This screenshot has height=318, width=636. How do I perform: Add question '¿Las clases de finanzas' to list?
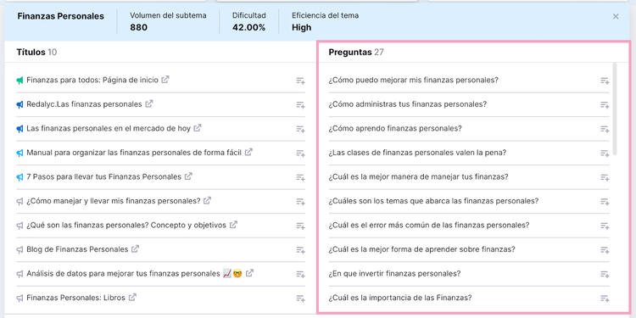(x=605, y=153)
